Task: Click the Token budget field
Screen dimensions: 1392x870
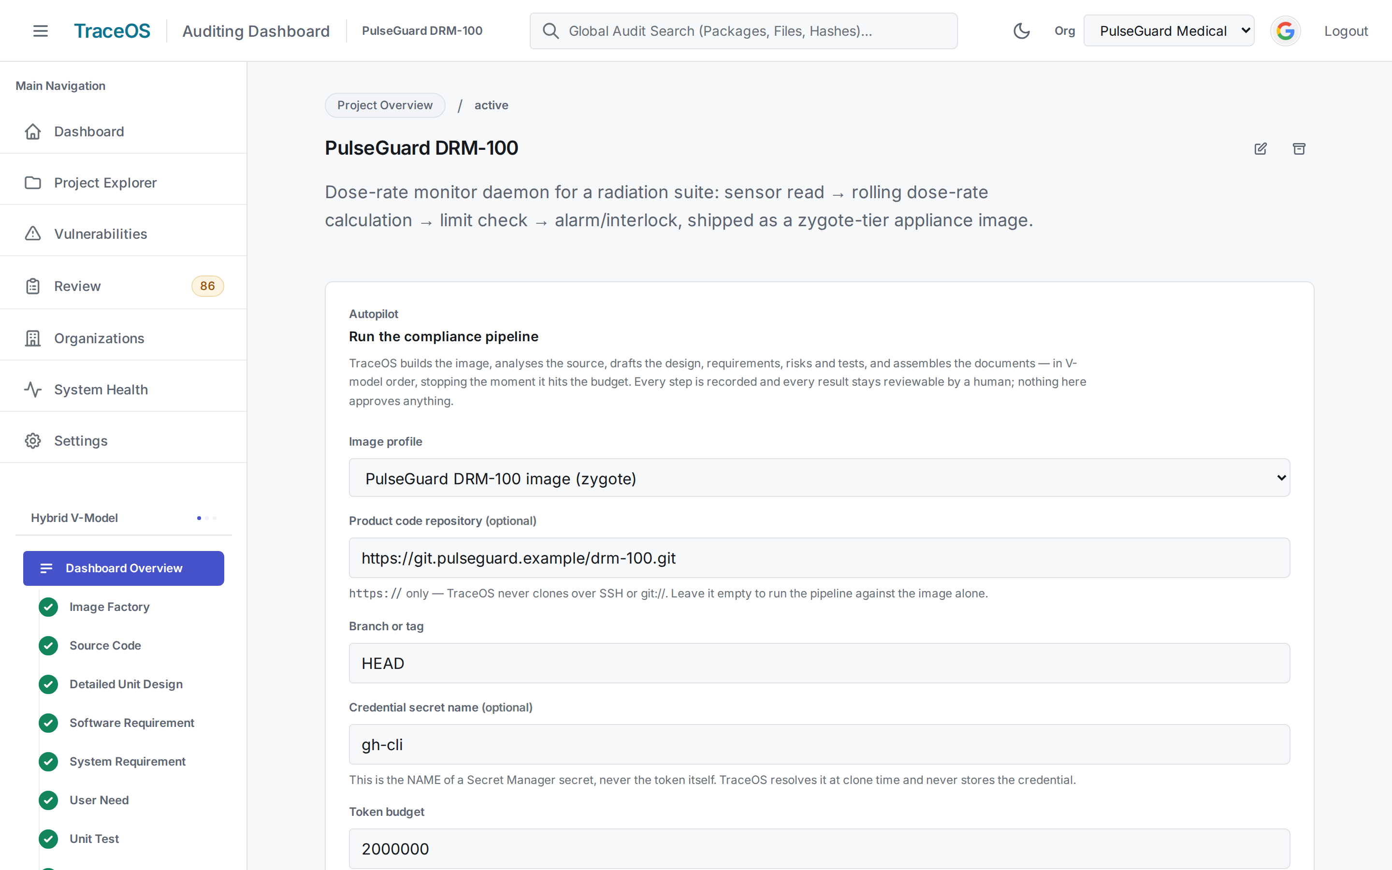Action: pos(819,849)
